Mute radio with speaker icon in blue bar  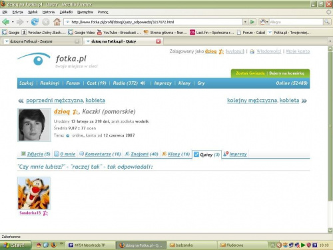pos(143,83)
